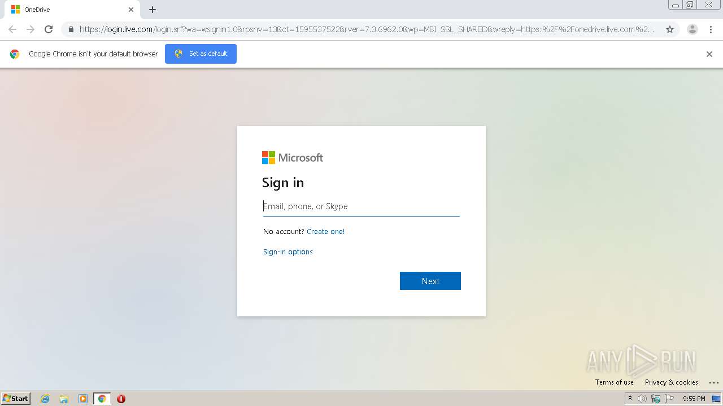The image size is (723, 406).
Task: Bookmark this page with star icon
Action: tap(670, 29)
